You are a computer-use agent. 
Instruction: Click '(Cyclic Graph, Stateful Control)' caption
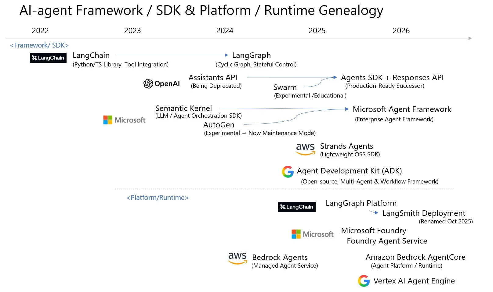pos(256,64)
